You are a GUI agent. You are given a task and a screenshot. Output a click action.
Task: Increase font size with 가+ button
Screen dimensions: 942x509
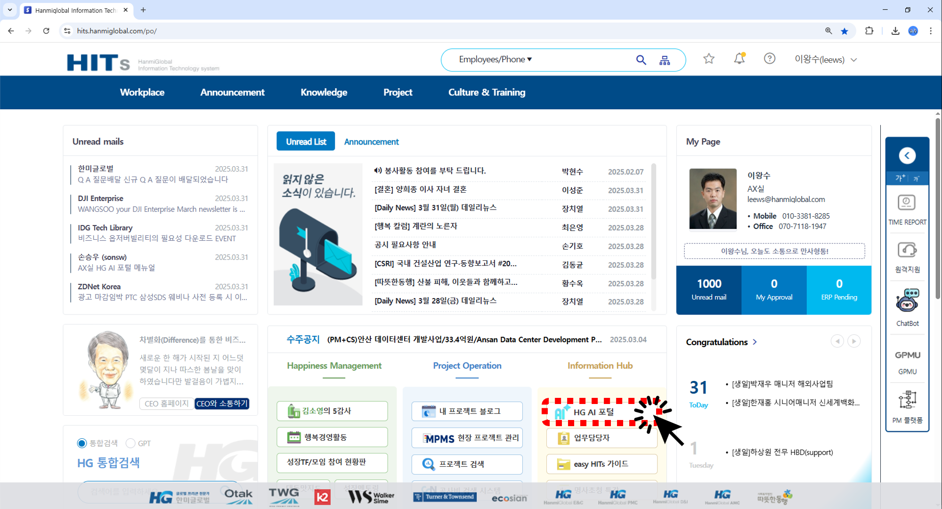tap(900, 178)
